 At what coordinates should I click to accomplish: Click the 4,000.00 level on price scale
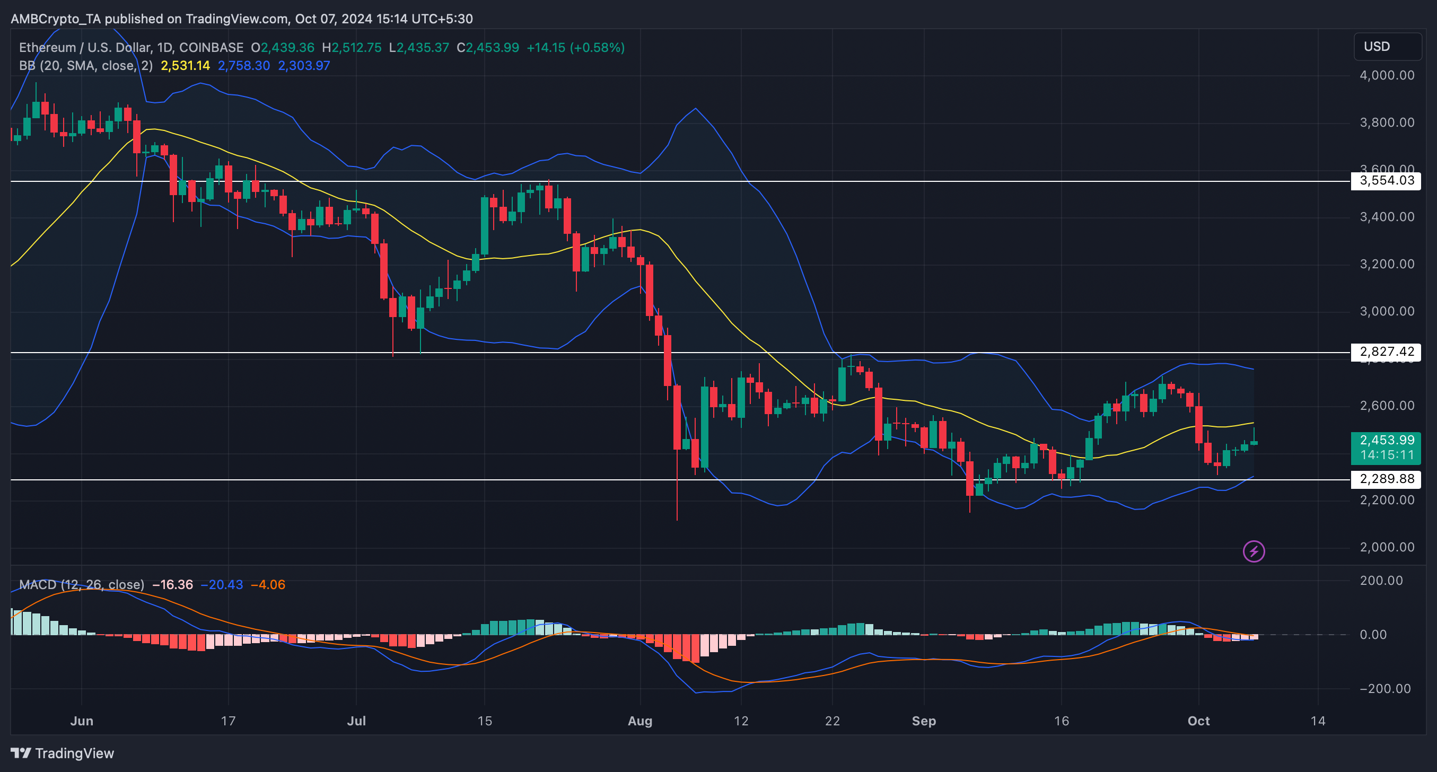(x=1387, y=75)
